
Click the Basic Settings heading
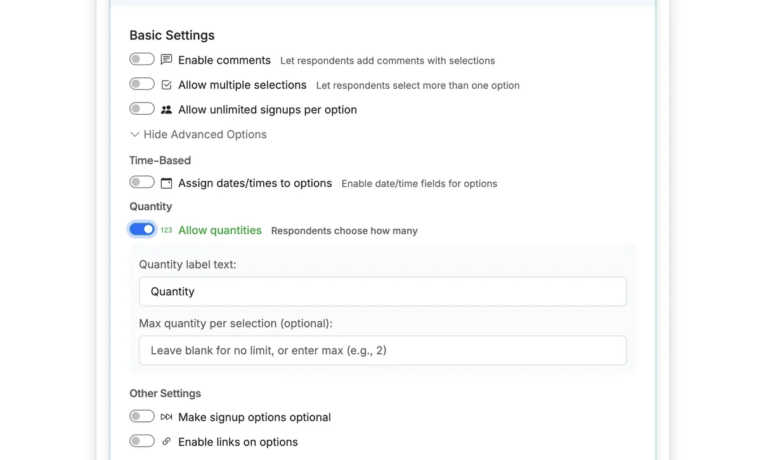(x=172, y=35)
